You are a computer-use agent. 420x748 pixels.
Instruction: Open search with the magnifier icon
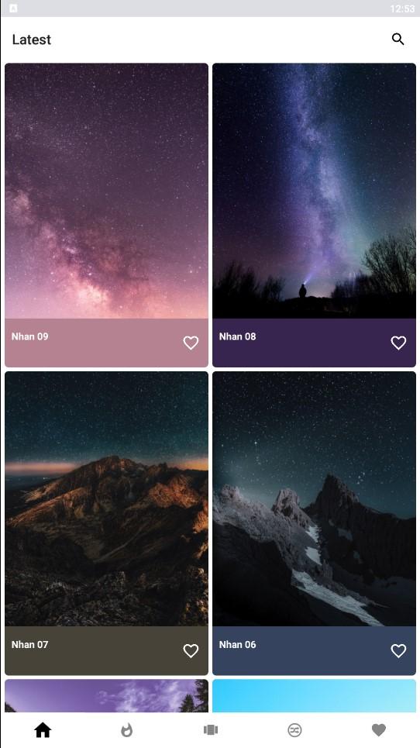tap(398, 39)
